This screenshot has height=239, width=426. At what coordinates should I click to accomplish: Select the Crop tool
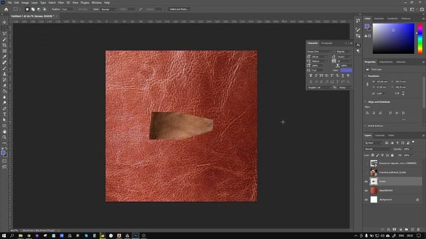point(5,45)
